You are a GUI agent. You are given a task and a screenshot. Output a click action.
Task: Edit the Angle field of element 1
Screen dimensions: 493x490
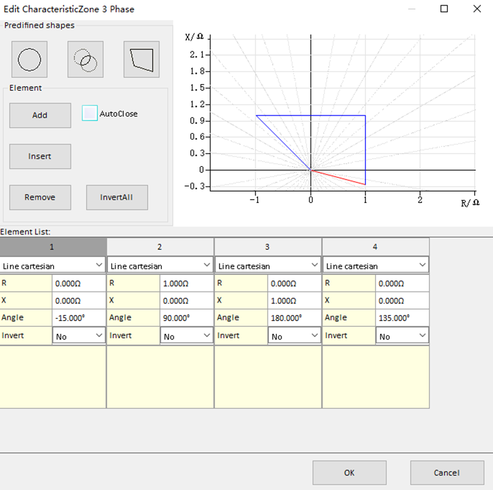point(79,318)
